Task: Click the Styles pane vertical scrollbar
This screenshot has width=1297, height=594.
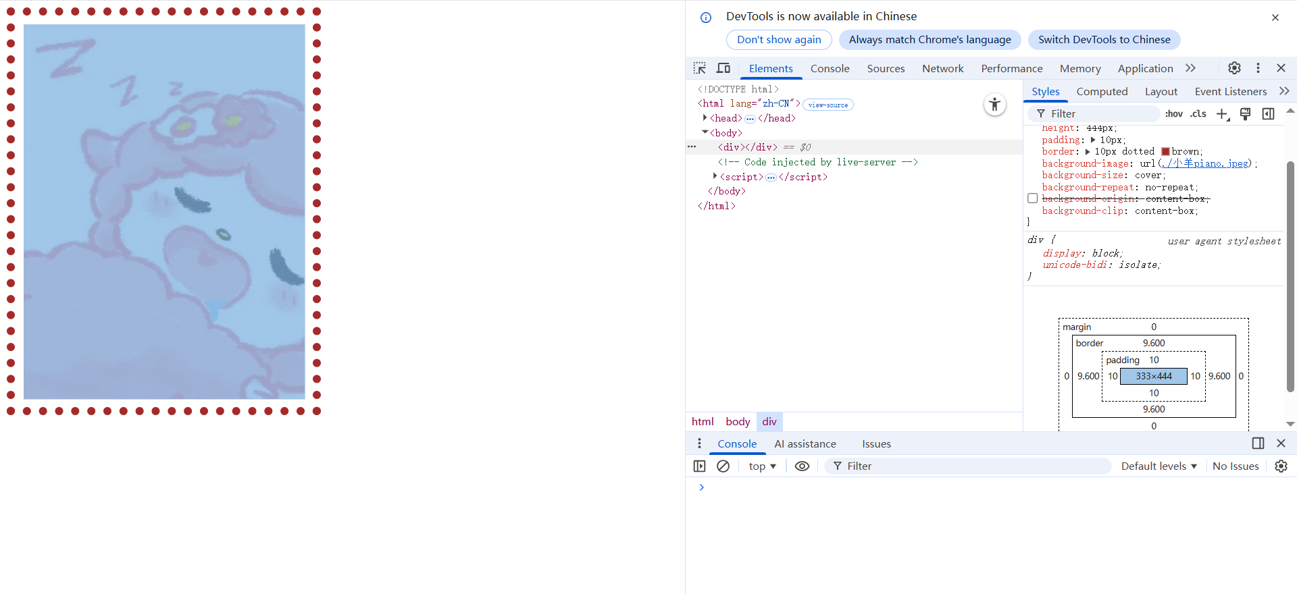Action: pos(1290,277)
